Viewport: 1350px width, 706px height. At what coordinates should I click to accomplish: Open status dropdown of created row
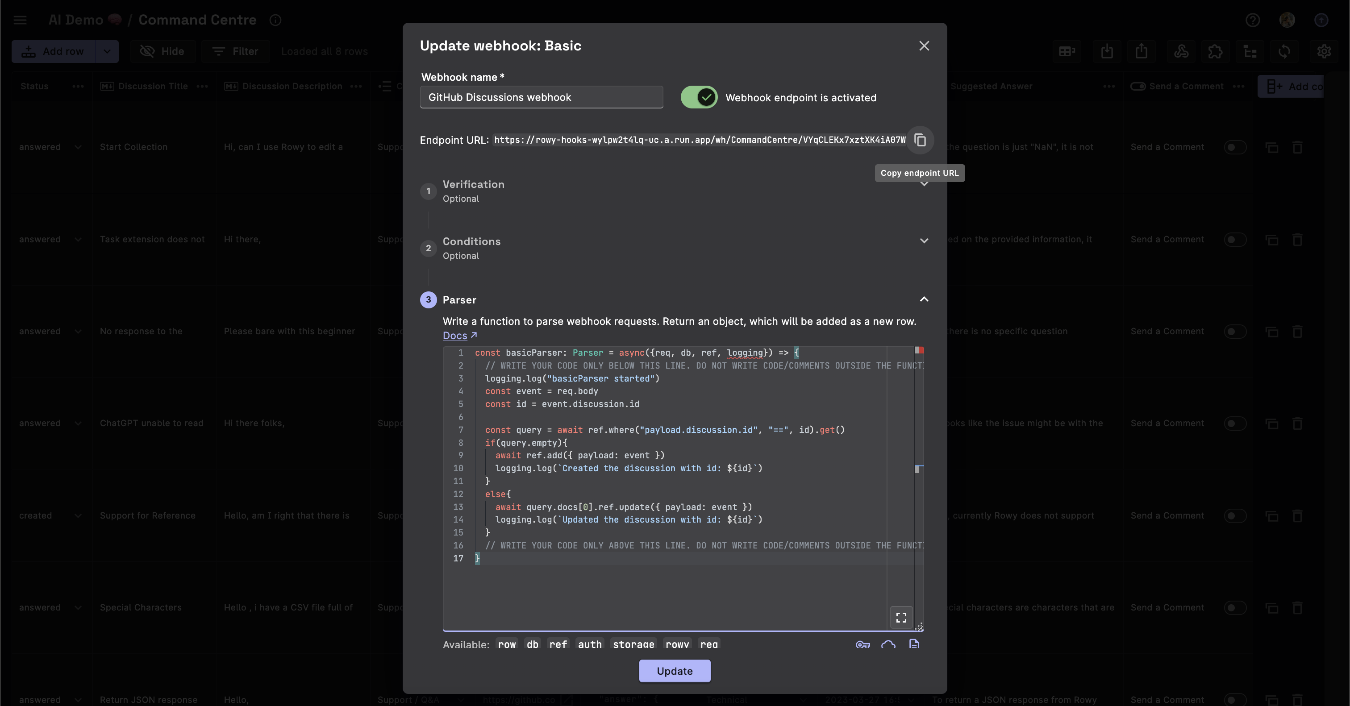coord(78,516)
